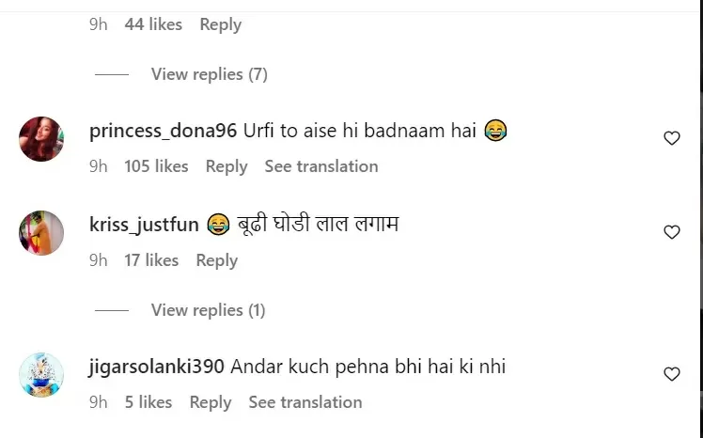Tap the heart on kriss_justfun's comment
This screenshot has width=703, height=438.
672,232
